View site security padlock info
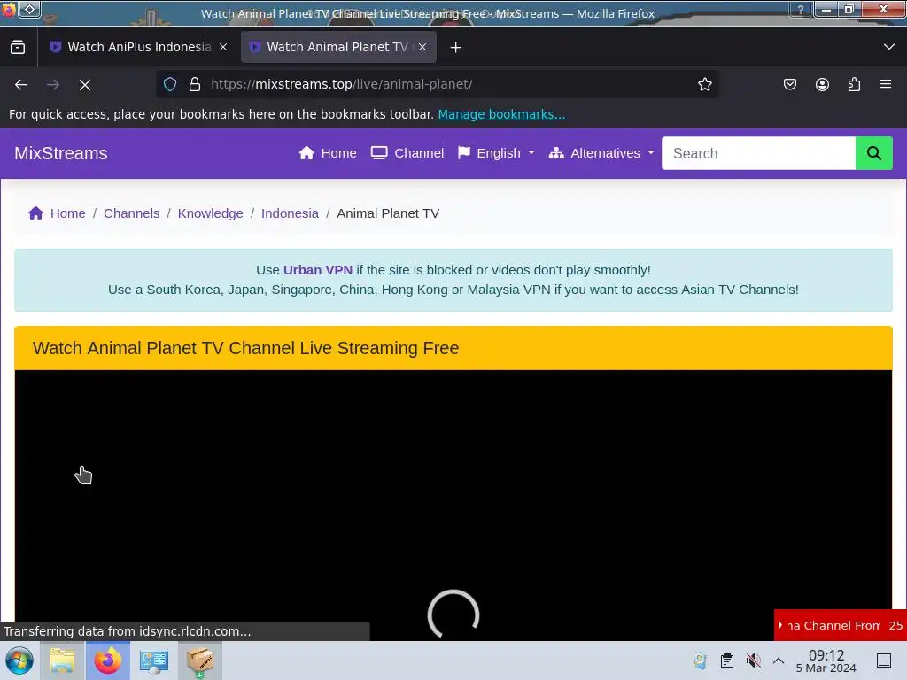The width and height of the screenshot is (907, 680). (x=195, y=84)
